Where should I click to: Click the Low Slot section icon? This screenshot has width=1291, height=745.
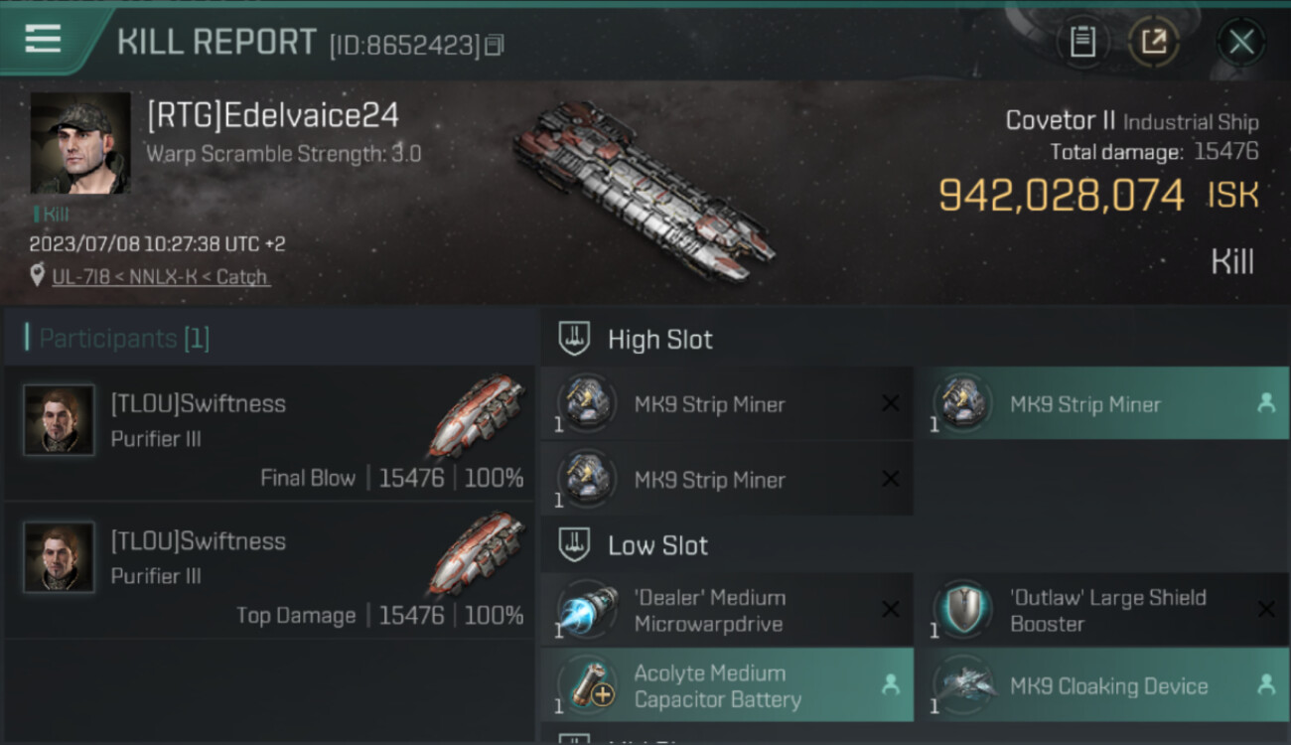pos(574,545)
